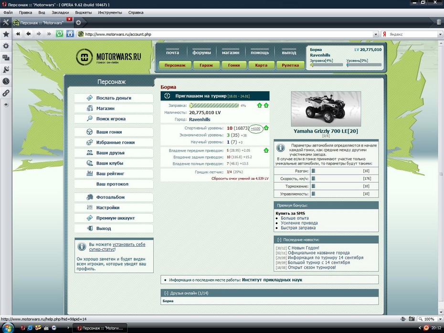Open the помощь link in the header

260,52
